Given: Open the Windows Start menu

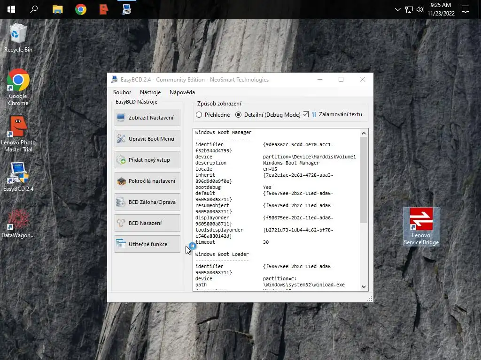Looking at the screenshot, I should [x=11, y=9].
